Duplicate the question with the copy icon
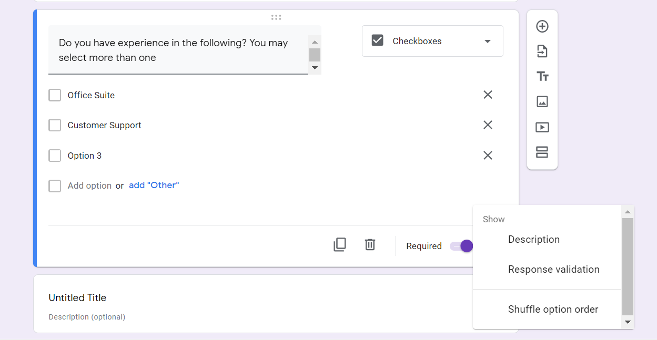The height and width of the screenshot is (340, 657). [340, 245]
